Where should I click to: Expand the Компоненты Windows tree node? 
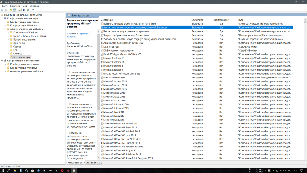8,33
